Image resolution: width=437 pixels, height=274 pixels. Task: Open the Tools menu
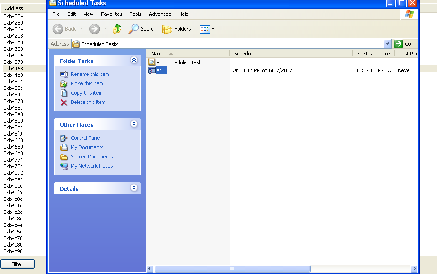136,14
